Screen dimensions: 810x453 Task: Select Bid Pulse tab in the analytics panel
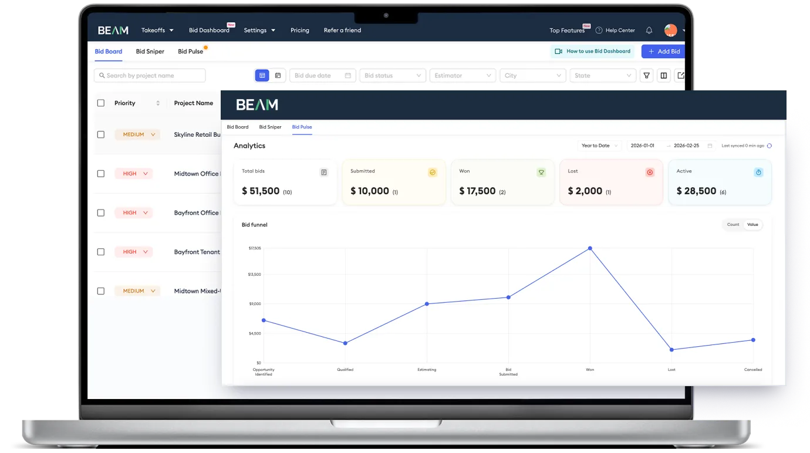[302, 127]
